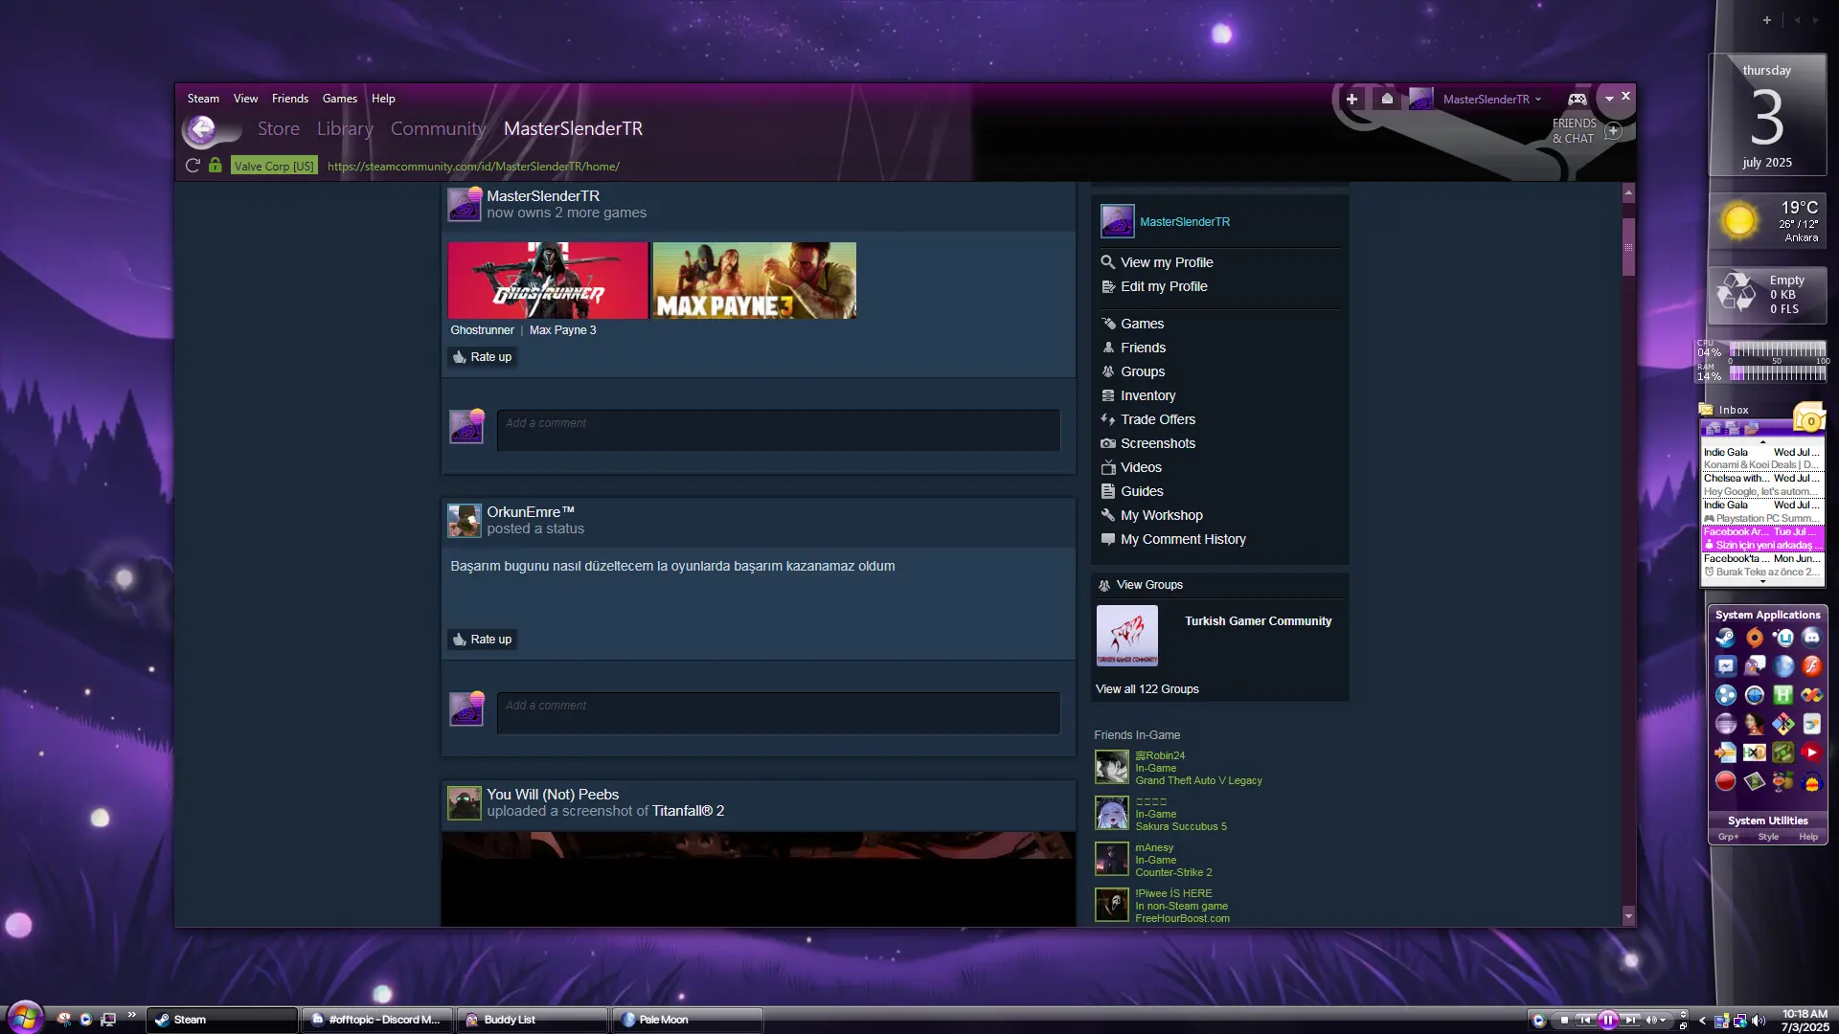Screen dimensions: 1839x1034
Task: Open Friends & Chat bubble icon
Action: (1613, 131)
